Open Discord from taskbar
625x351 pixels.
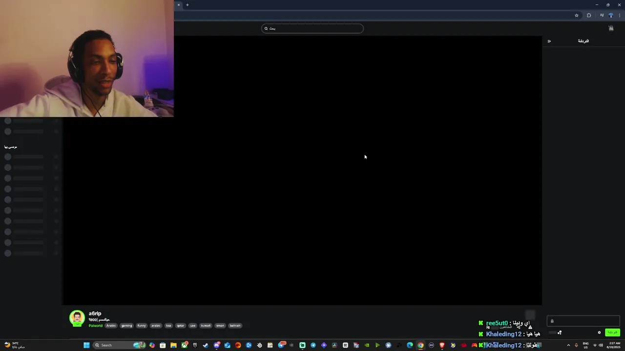pyautogui.click(x=216, y=345)
